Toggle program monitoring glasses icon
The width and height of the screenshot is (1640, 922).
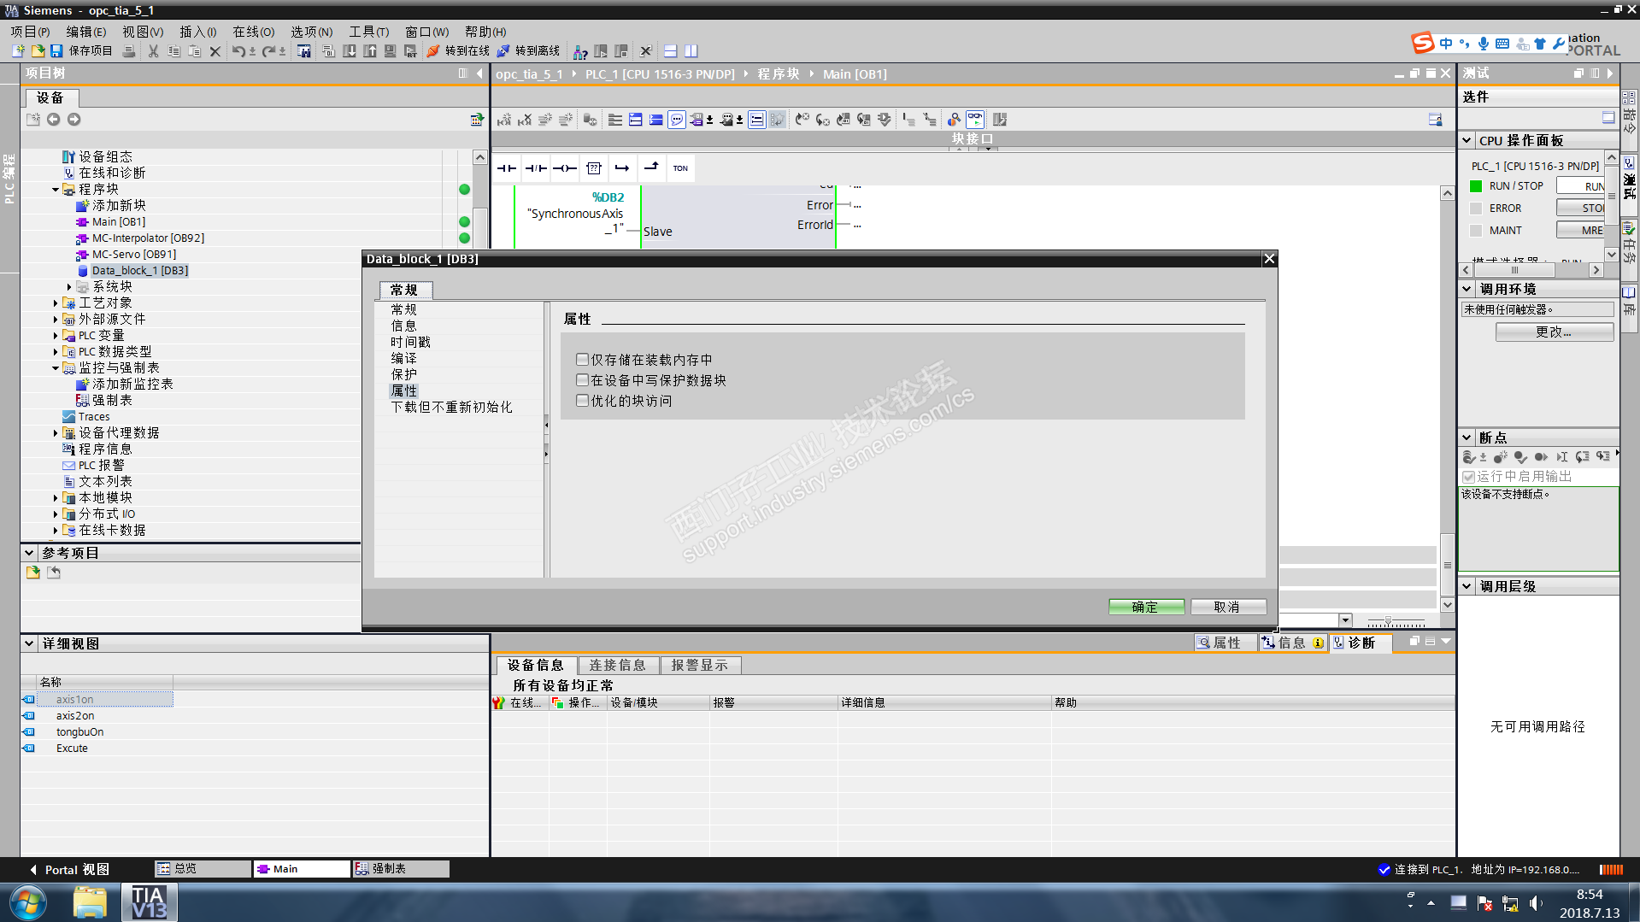pos(975,120)
